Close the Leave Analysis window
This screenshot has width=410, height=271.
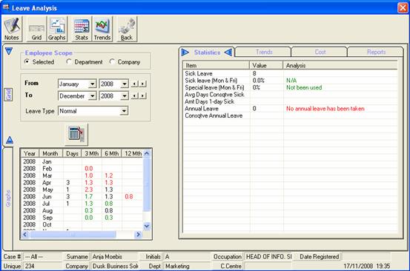pyautogui.click(x=403, y=7)
